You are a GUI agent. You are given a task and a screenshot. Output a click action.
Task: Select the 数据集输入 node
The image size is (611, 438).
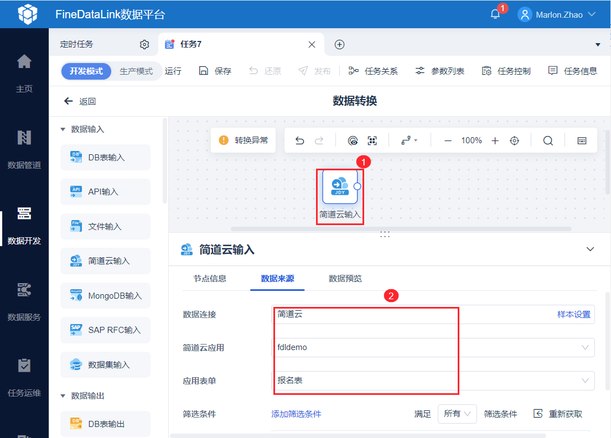pos(105,365)
